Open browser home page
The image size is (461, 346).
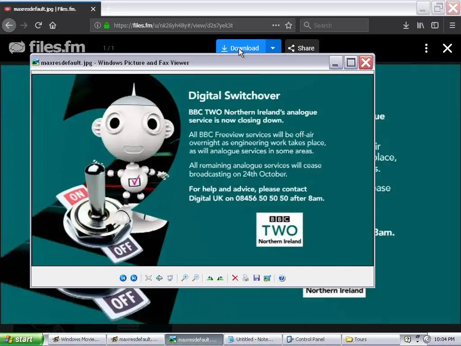click(53, 25)
